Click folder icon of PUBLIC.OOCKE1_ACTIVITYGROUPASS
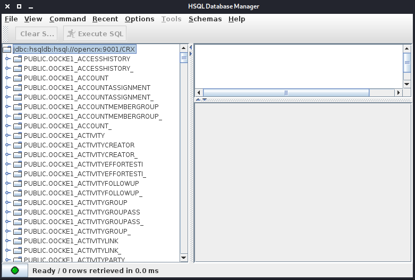The width and height of the screenshot is (415, 280). 18,212
